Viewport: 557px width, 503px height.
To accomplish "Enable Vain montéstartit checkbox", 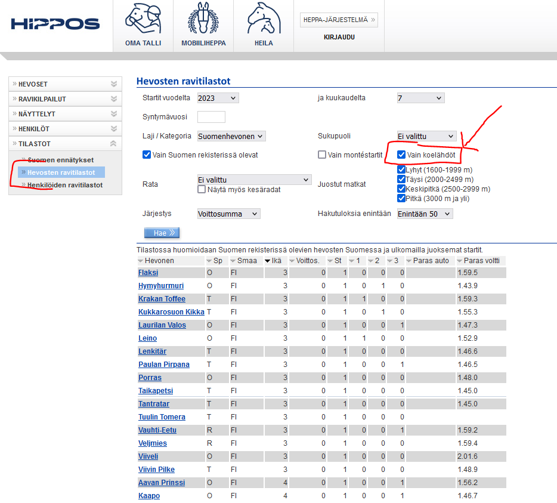I will coord(322,155).
